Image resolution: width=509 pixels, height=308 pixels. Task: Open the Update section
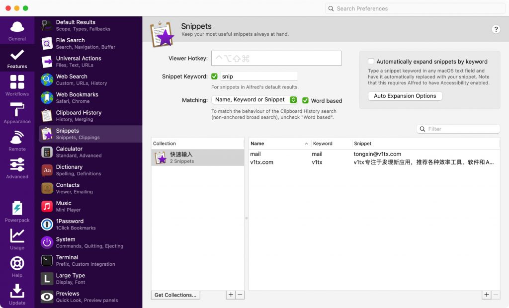tap(17, 295)
